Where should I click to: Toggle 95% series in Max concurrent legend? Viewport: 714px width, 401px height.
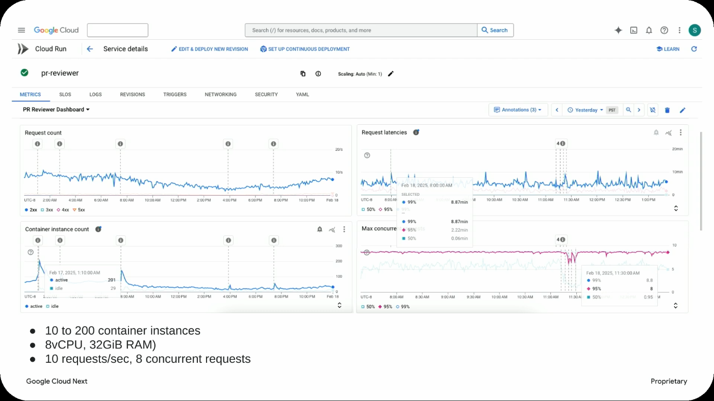386,307
